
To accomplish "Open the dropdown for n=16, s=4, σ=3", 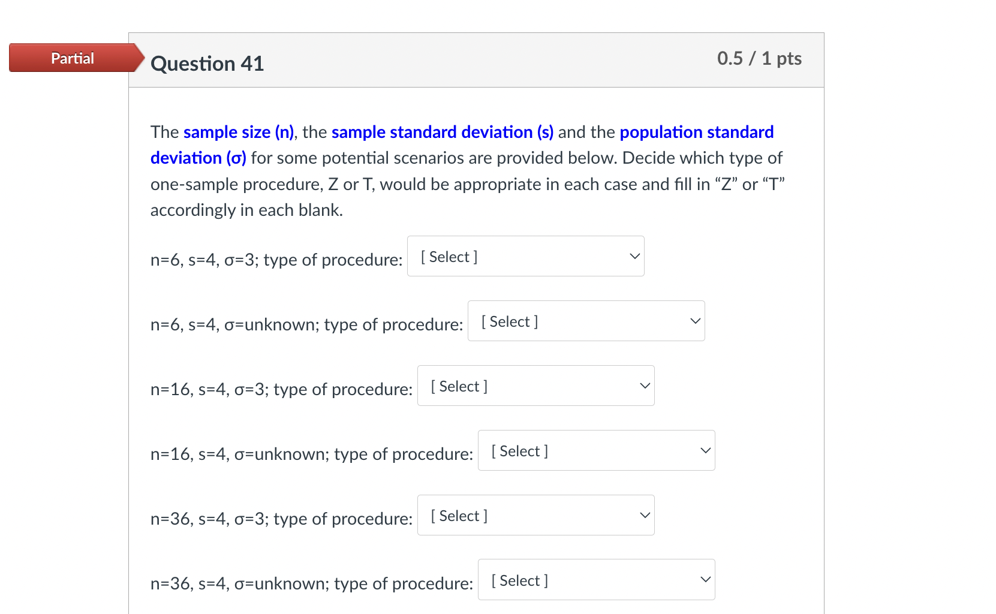I will [x=535, y=386].
